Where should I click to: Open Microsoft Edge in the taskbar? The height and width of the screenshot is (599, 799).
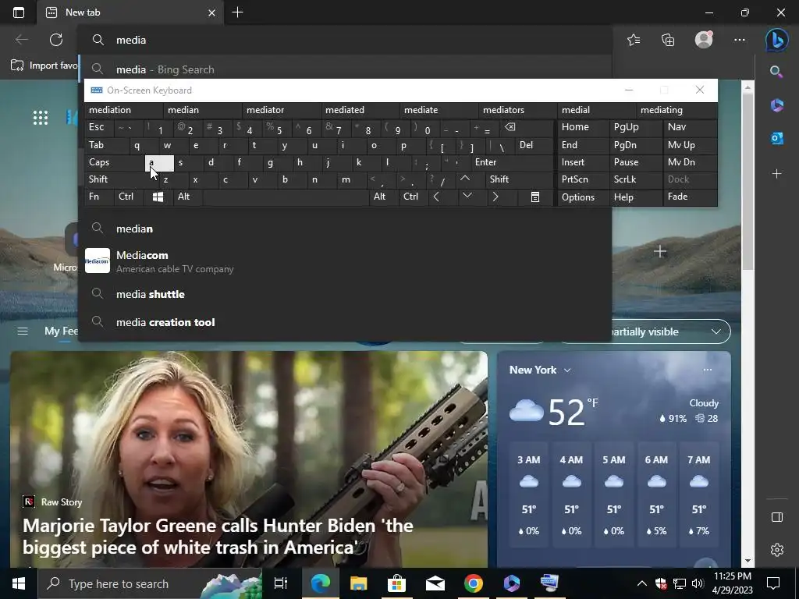(x=321, y=583)
